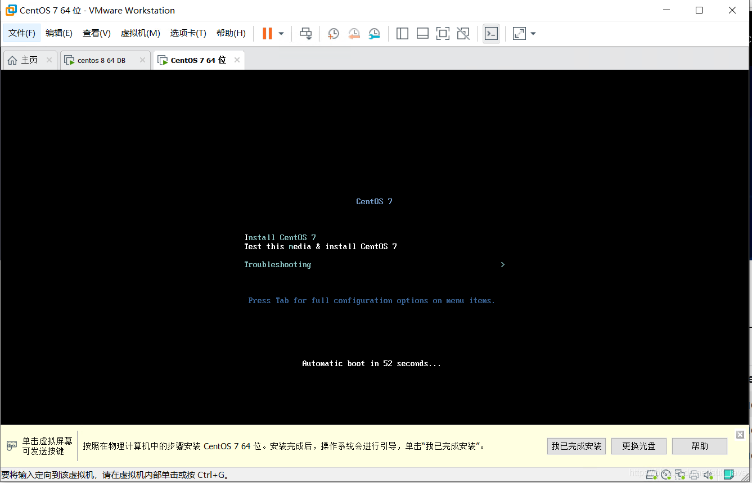
Task: Click the keyboard icon in hint bar
Action: click(12, 446)
